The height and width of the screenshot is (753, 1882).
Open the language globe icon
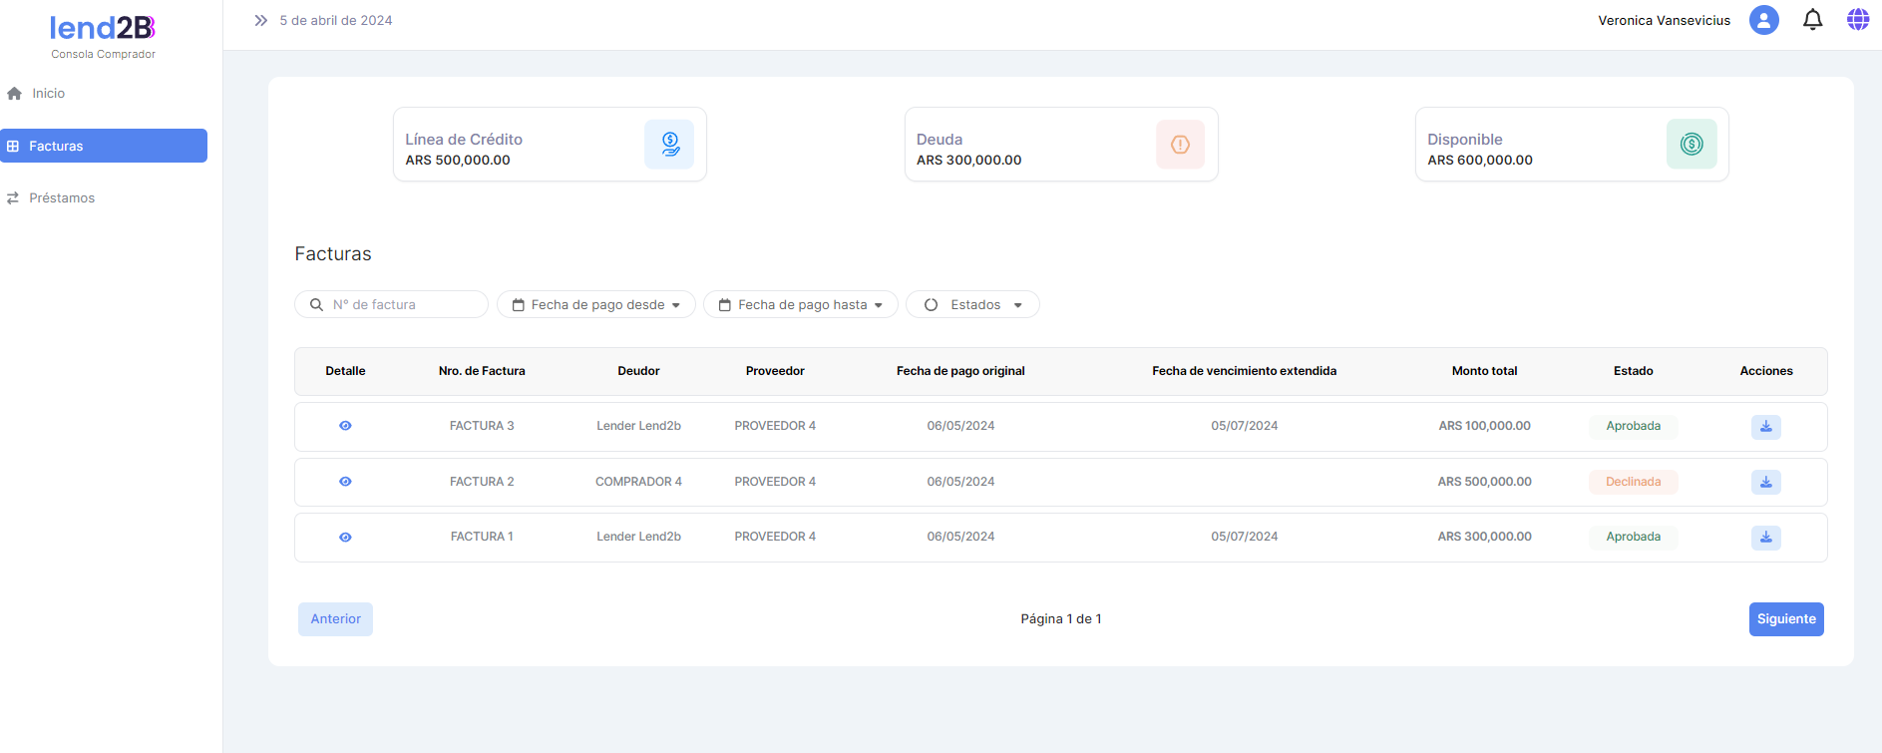1857,20
